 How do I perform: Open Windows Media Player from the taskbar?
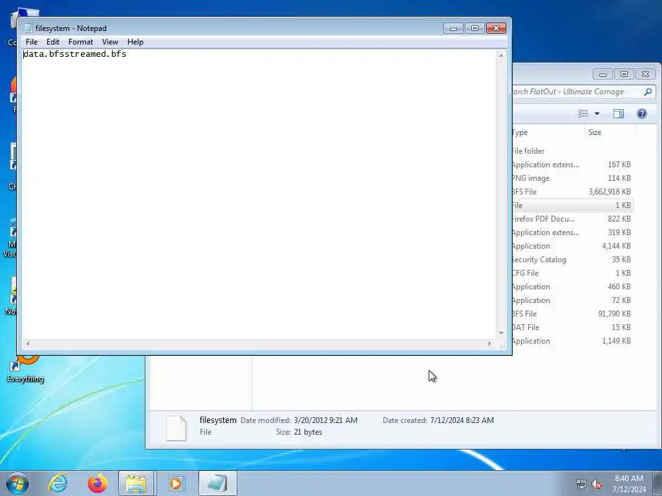pos(176,483)
